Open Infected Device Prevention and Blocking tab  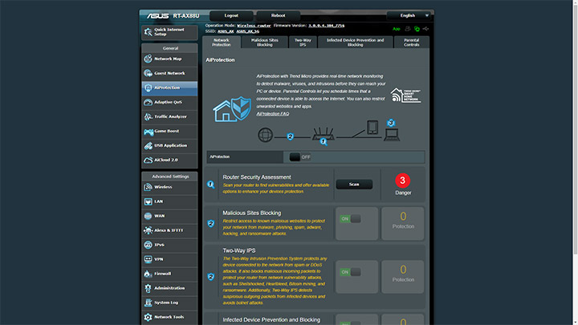[x=355, y=43]
